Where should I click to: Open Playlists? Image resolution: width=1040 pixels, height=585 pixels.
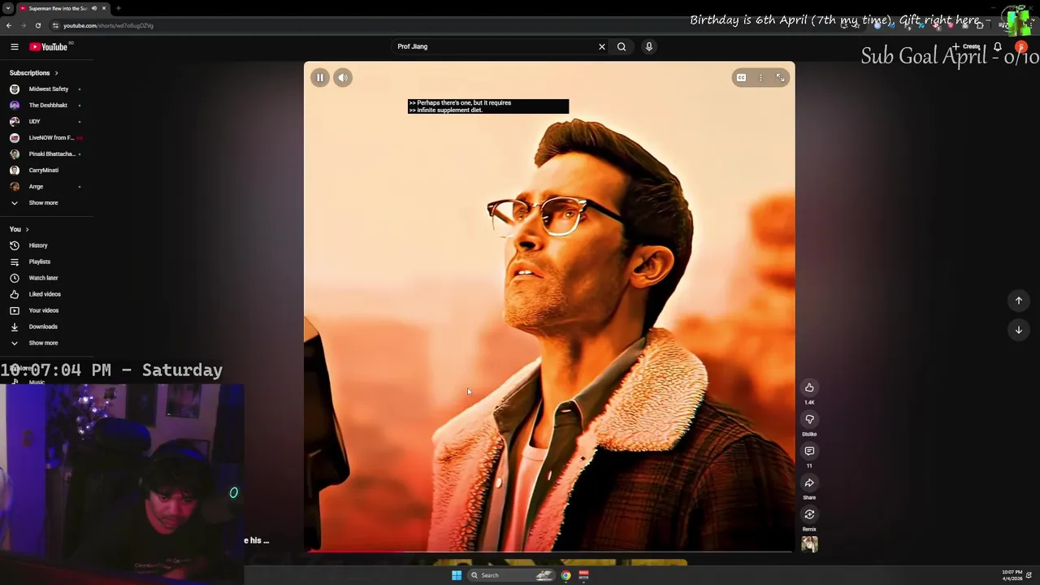45,262
